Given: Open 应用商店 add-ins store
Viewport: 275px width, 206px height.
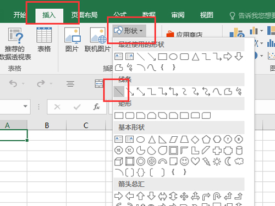Looking at the screenshot, I should [184, 35].
